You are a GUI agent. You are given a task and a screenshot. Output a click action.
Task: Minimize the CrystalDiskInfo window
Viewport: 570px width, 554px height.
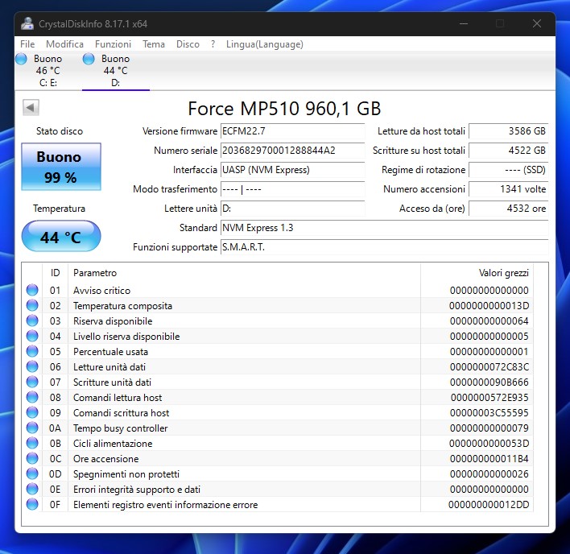(464, 23)
